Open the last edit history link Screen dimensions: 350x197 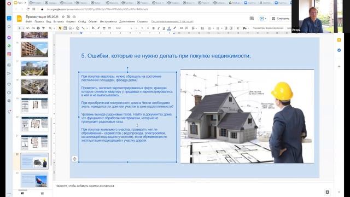[172, 22]
